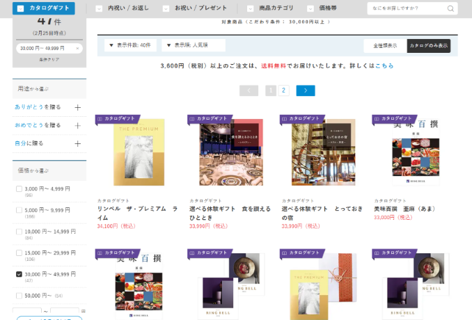This screenshot has width=472, height=320.
Task: Enable the 10,000円〜14,999円 price checkbox
Action: [x=19, y=231]
